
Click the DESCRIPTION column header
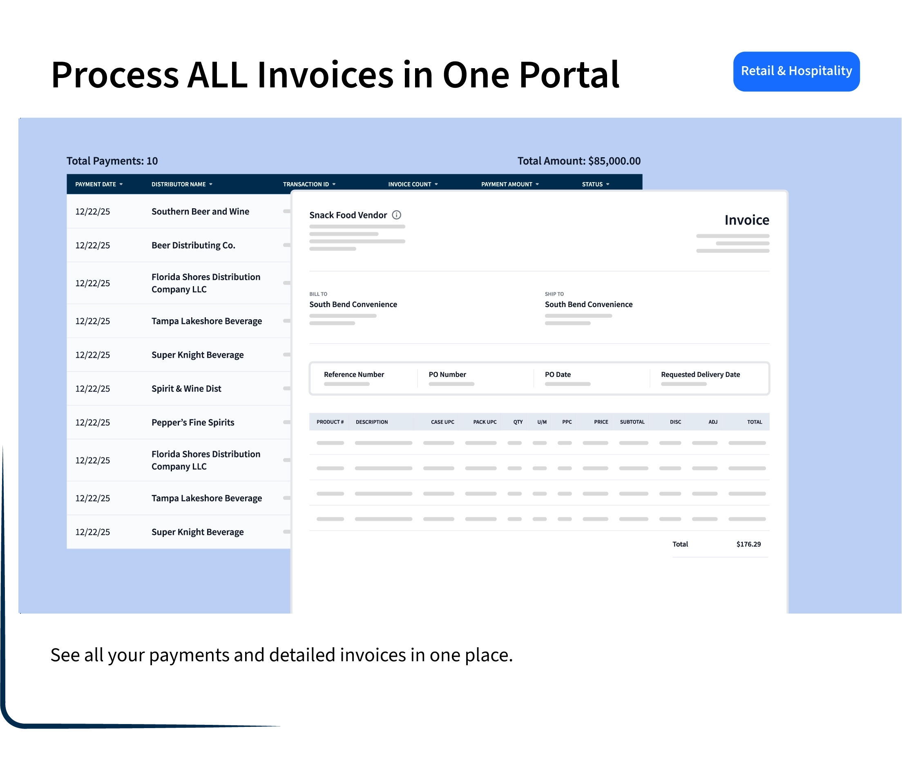pyautogui.click(x=371, y=422)
